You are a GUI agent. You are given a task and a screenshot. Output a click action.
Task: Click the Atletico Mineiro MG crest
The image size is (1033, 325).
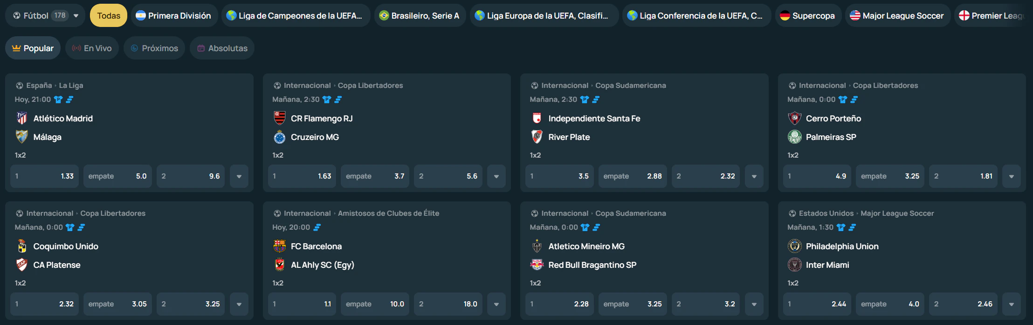537,246
